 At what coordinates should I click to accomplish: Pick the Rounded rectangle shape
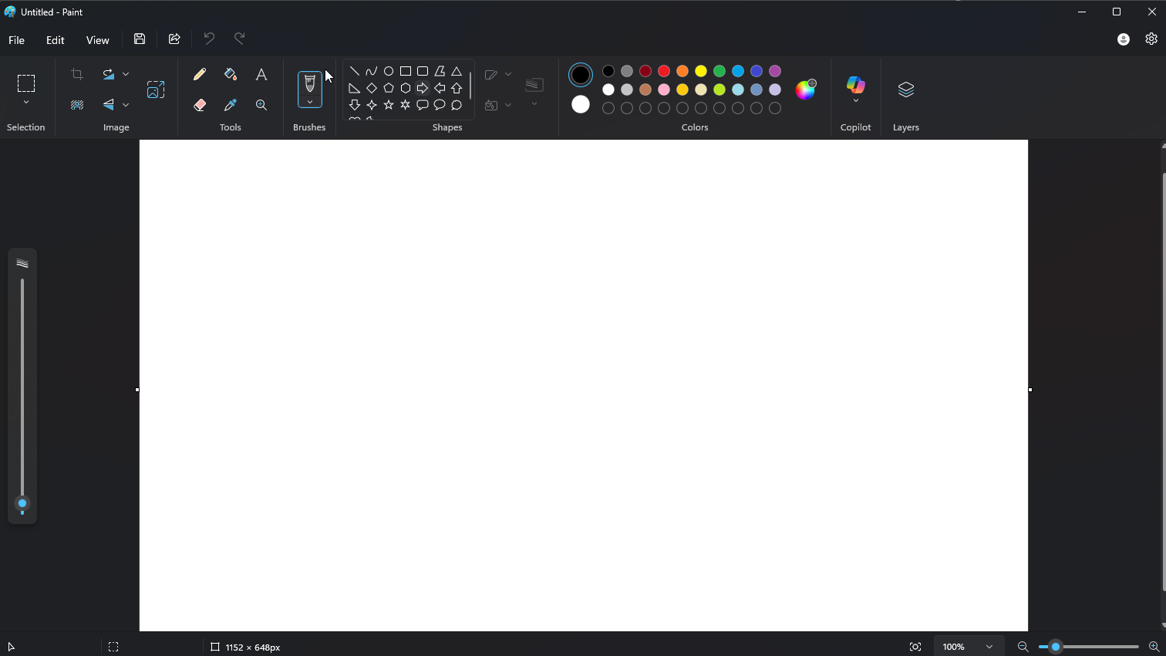click(x=423, y=71)
